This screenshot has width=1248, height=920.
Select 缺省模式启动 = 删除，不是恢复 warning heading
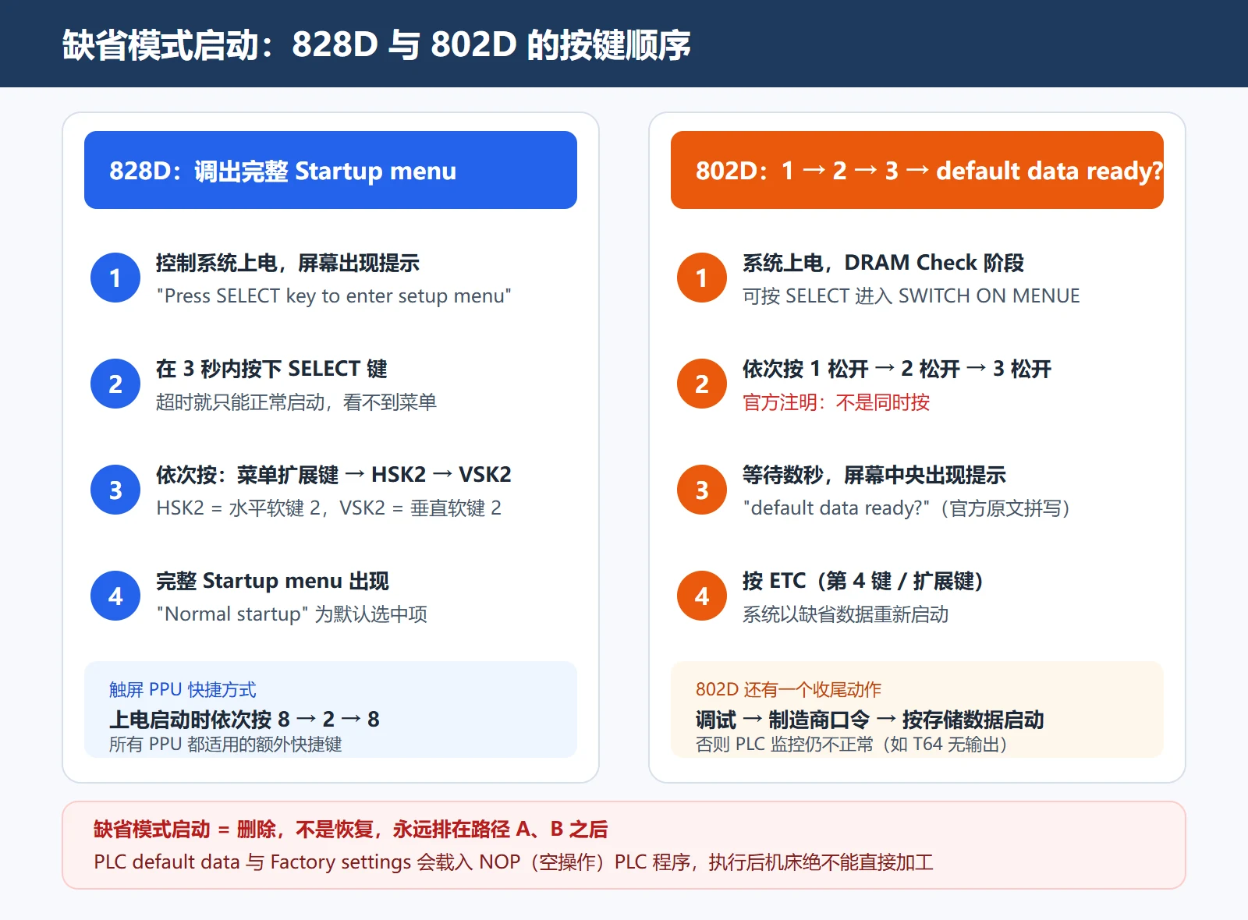350,829
